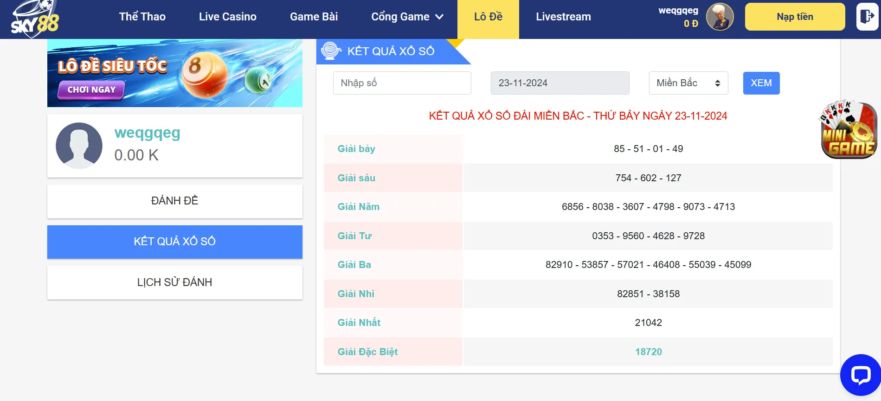Expand the Cổng Game dropdown menu
Screen dimensions: 881x401
(407, 17)
